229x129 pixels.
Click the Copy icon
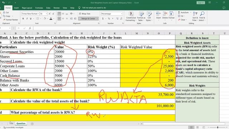(4, 16)
